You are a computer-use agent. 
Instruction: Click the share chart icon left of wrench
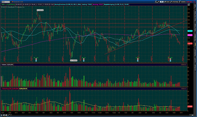coord(156,2)
